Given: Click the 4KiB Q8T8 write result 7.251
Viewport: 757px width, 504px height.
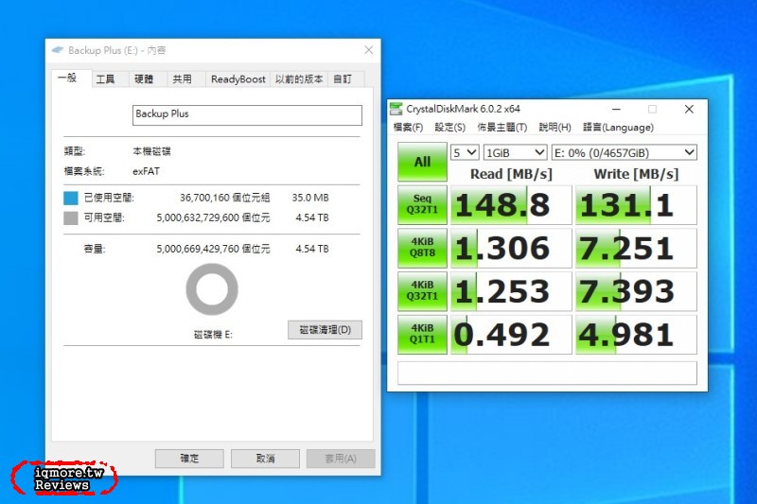Looking at the screenshot, I should pyautogui.click(x=636, y=249).
